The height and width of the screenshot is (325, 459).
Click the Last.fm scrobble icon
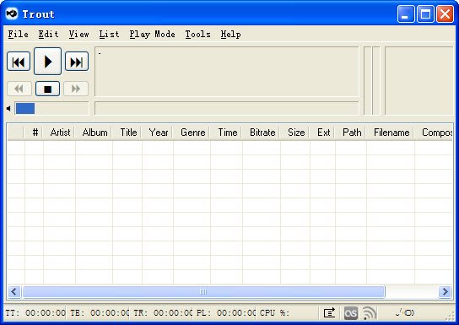click(x=351, y=313)
